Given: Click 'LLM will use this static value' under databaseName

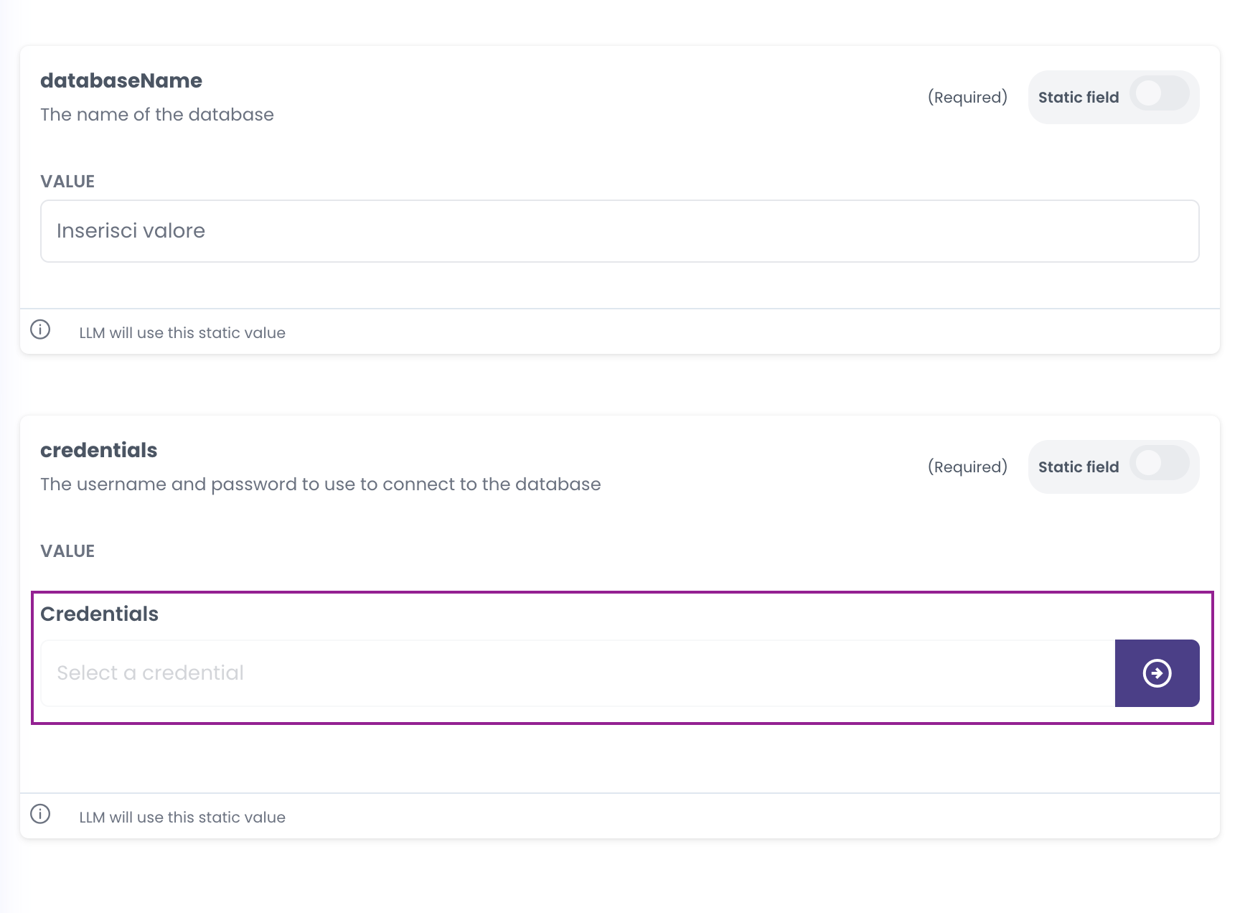Looking at the screenshot, I should (182, 333).
